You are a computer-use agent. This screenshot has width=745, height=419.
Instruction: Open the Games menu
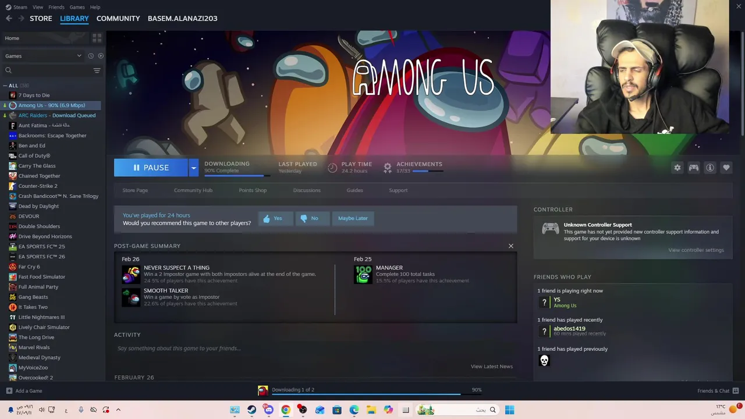pos(77,7)
